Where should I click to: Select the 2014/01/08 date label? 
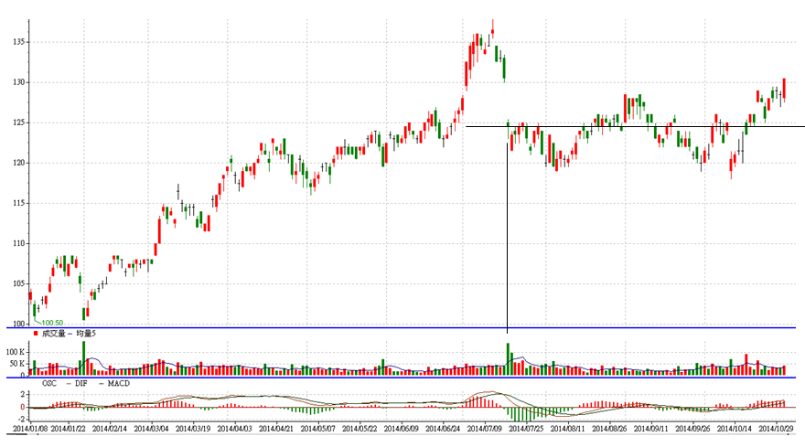[x=30, y=429]
